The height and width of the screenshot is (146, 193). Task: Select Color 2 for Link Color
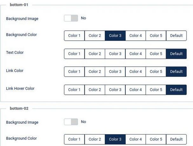coord(95,72)
